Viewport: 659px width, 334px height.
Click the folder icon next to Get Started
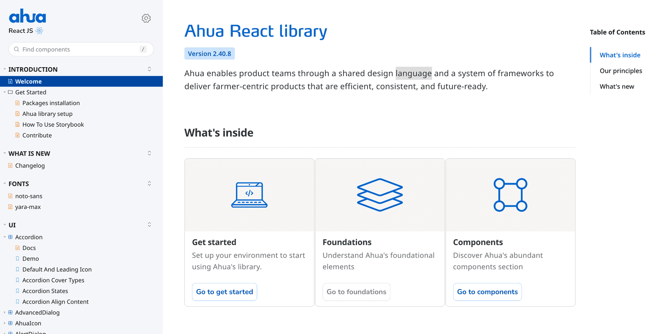pos(10,92)
